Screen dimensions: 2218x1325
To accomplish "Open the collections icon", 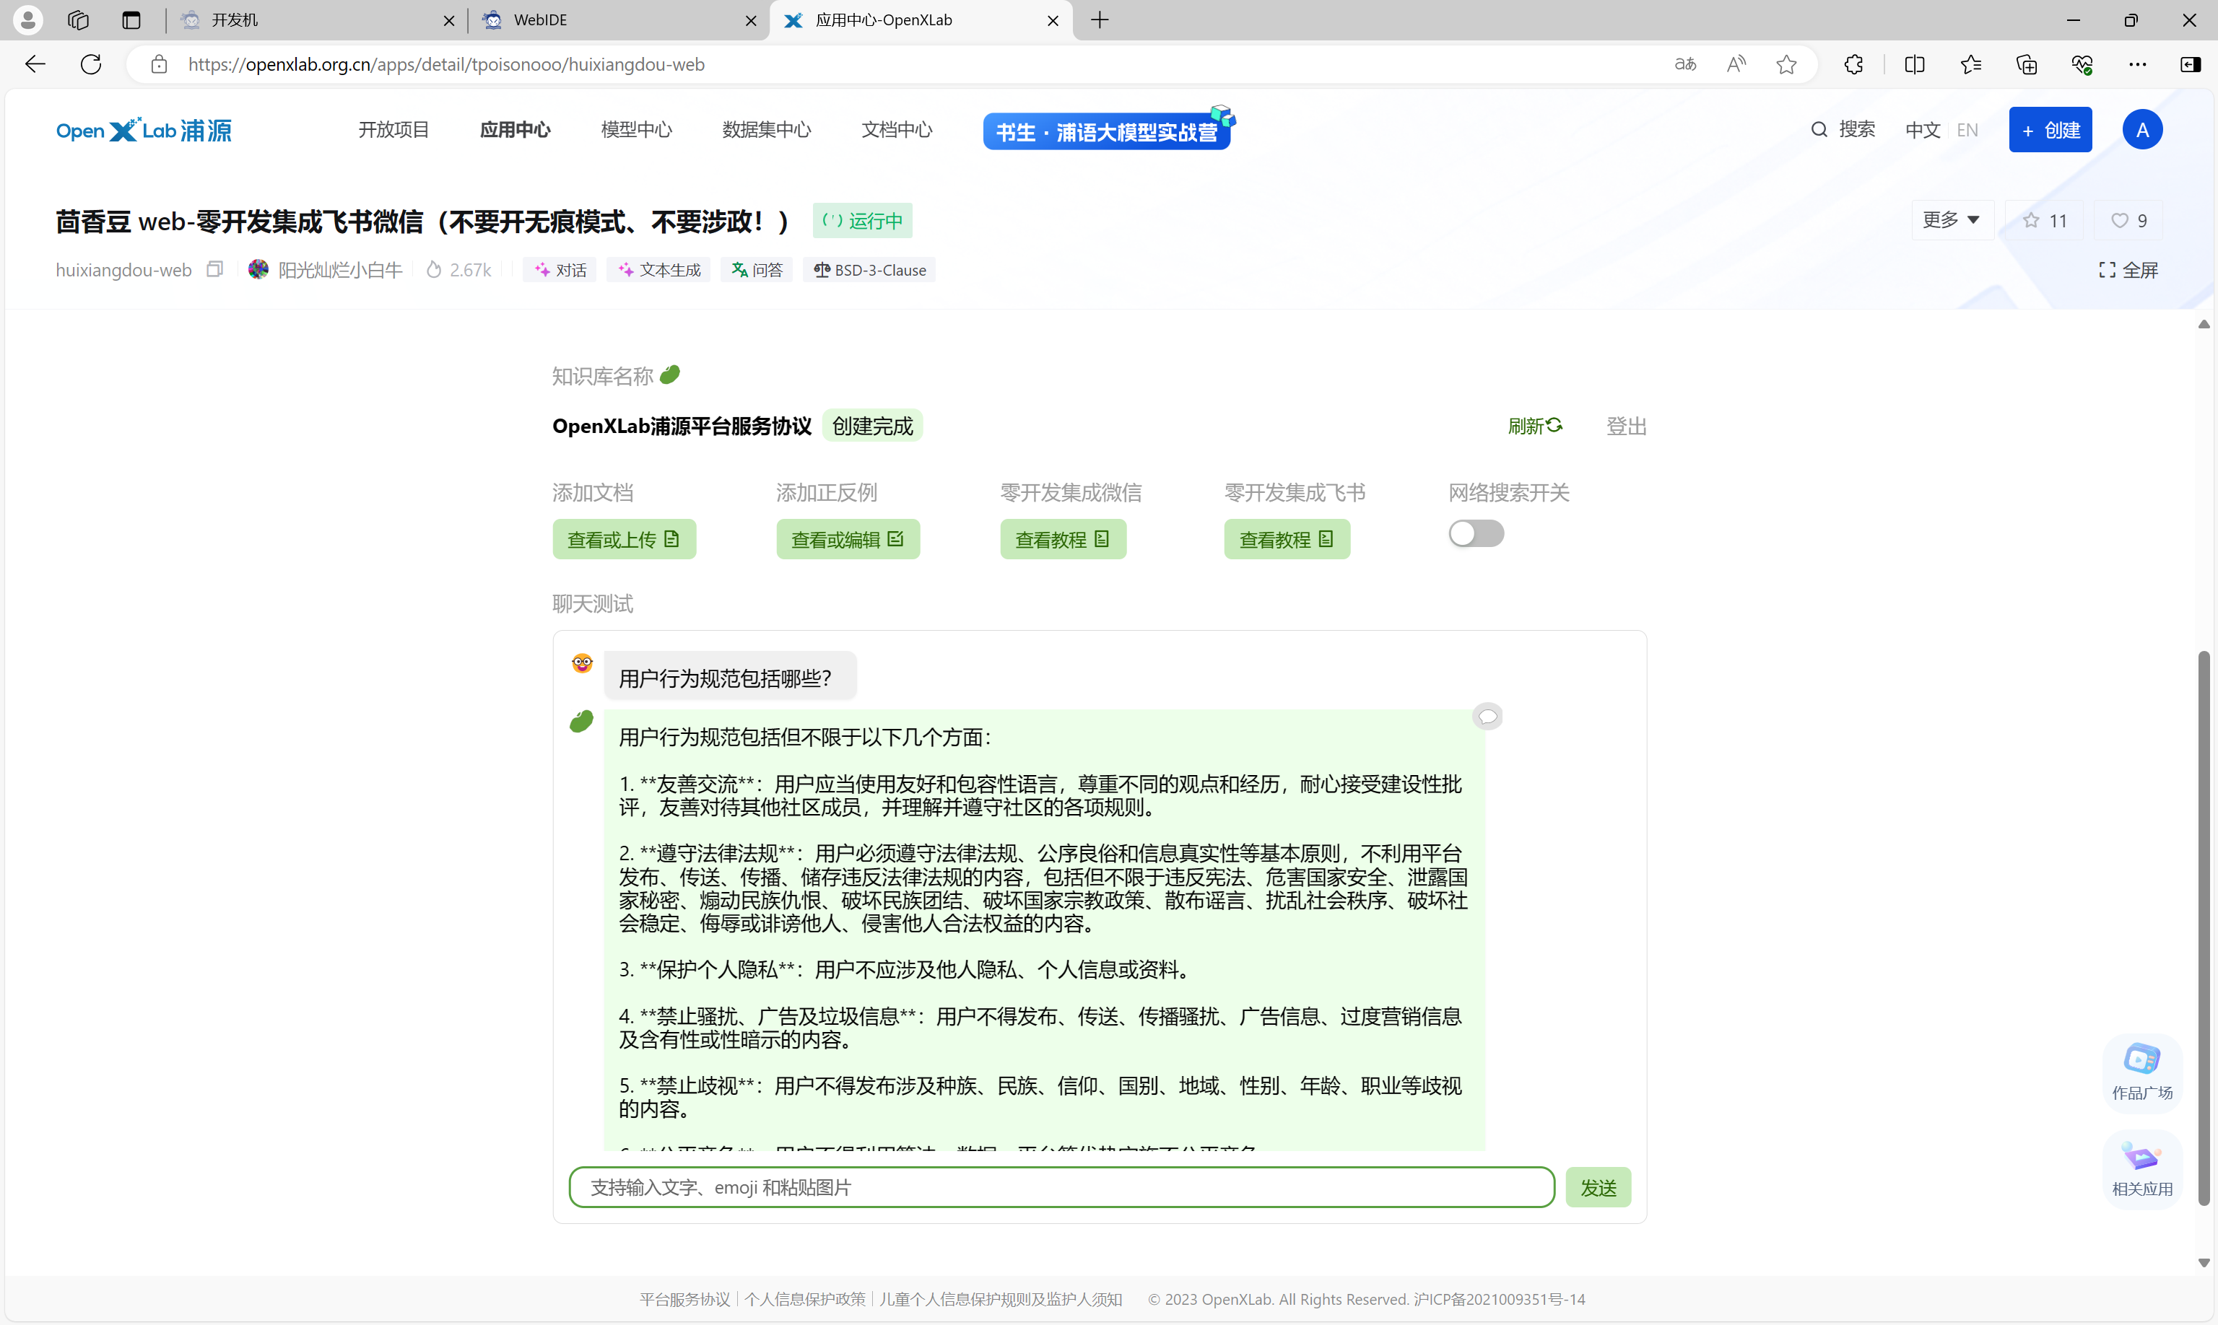I will click(x=2026, y=64).
